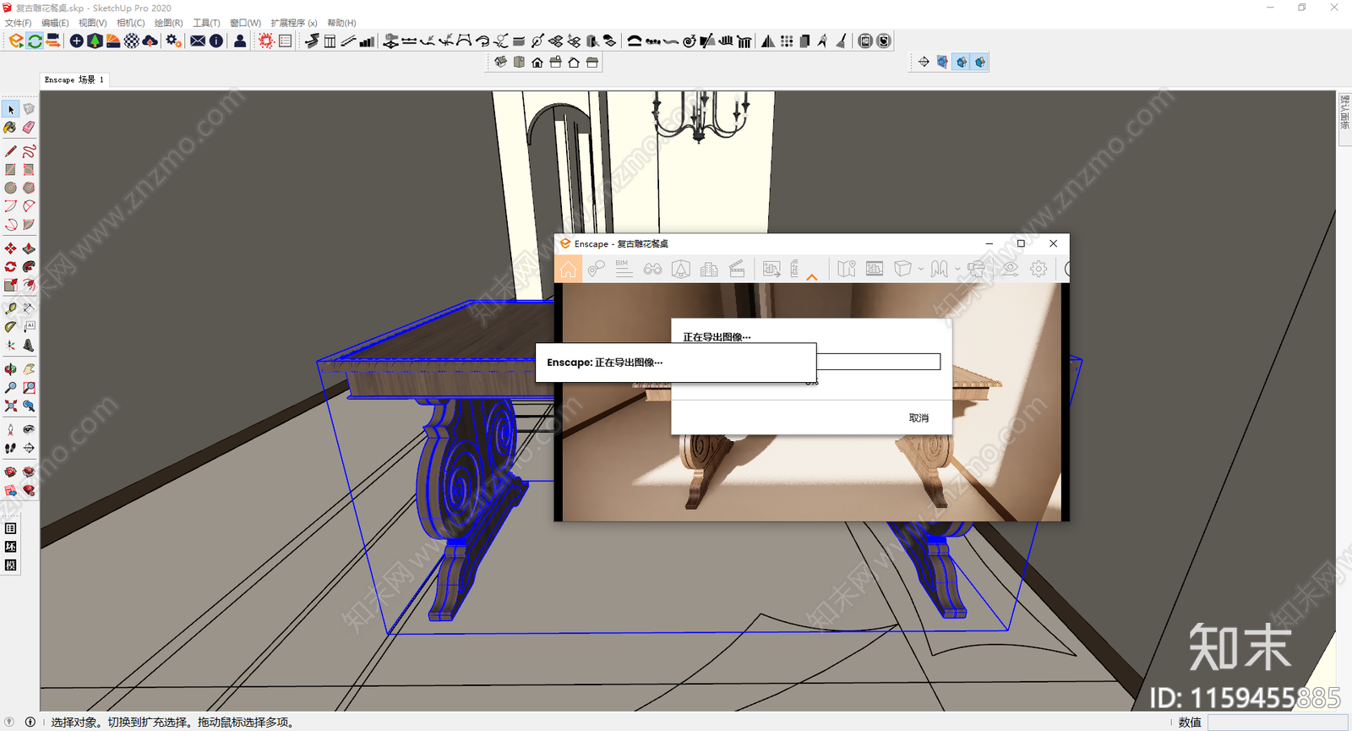Select the Follow Me tool

click(29, 267)
